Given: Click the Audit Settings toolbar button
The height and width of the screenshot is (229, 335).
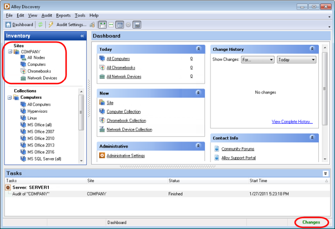Looking at the screenshot, I should click(x=71, y=25).
